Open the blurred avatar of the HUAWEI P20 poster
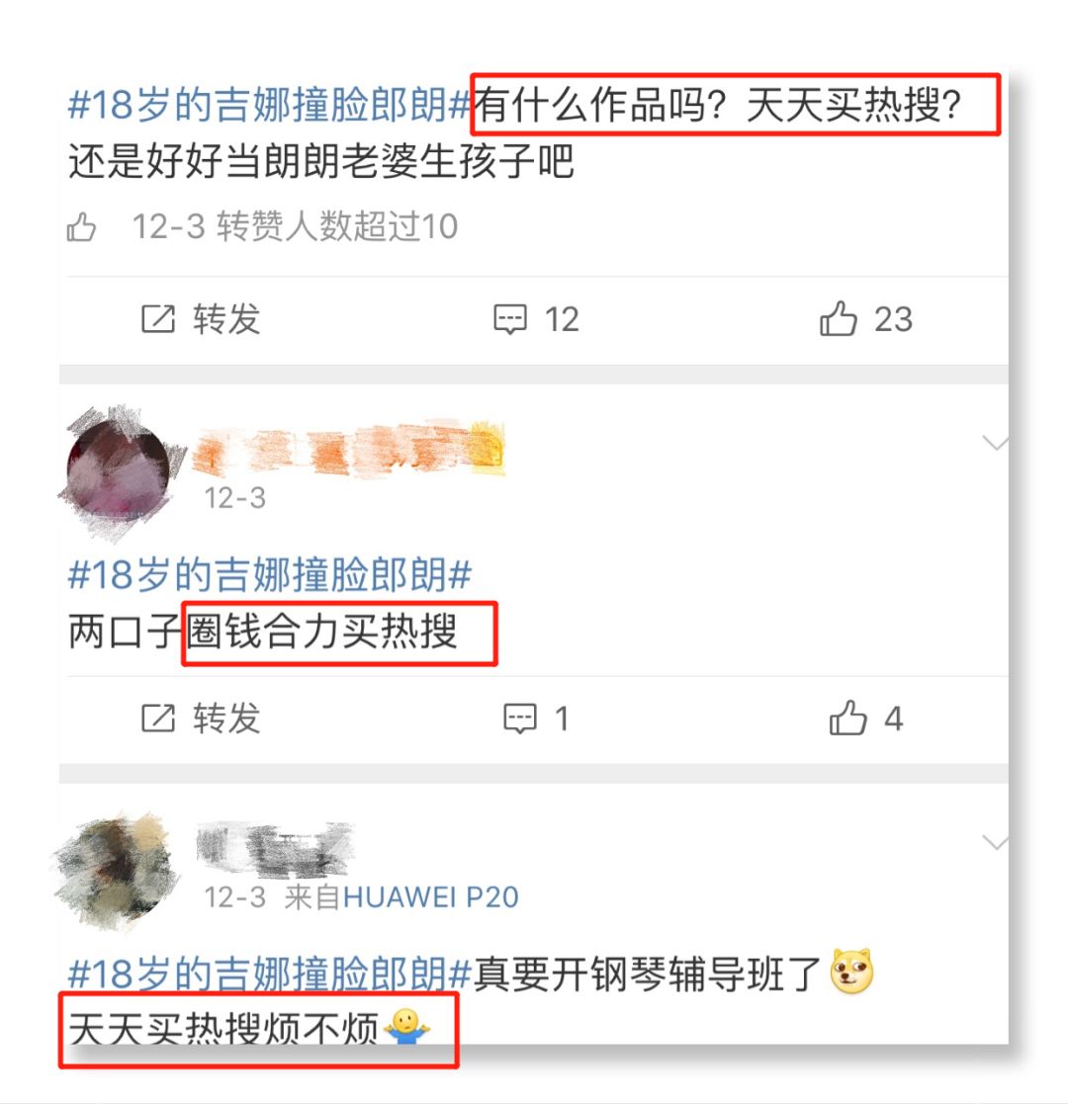The width and height of the screenshot is (1068, 1104). [114, 873]
